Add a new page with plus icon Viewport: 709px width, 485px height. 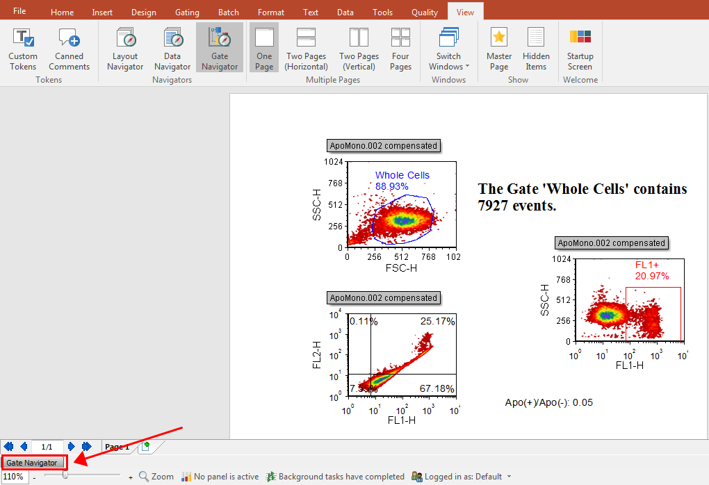pos(145,447)
